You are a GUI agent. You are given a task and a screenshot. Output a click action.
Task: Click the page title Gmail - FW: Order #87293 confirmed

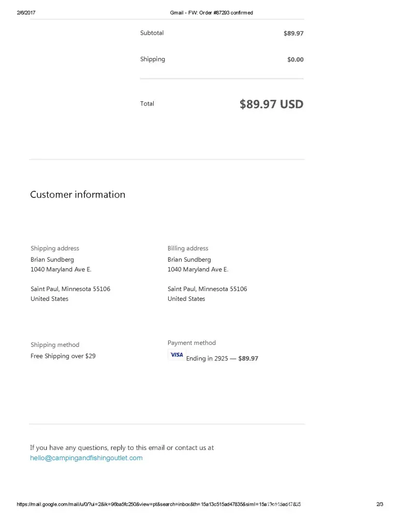click(212, 12)
